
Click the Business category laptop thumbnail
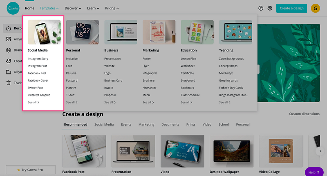click(x=121, y=32)
